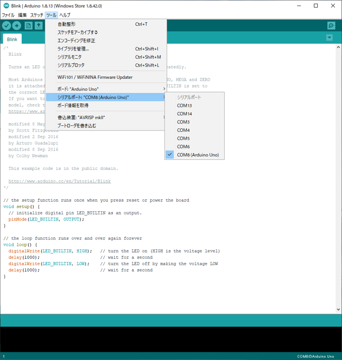Expand the シリアルポート: COM8 submenu entry

[106, 98]
